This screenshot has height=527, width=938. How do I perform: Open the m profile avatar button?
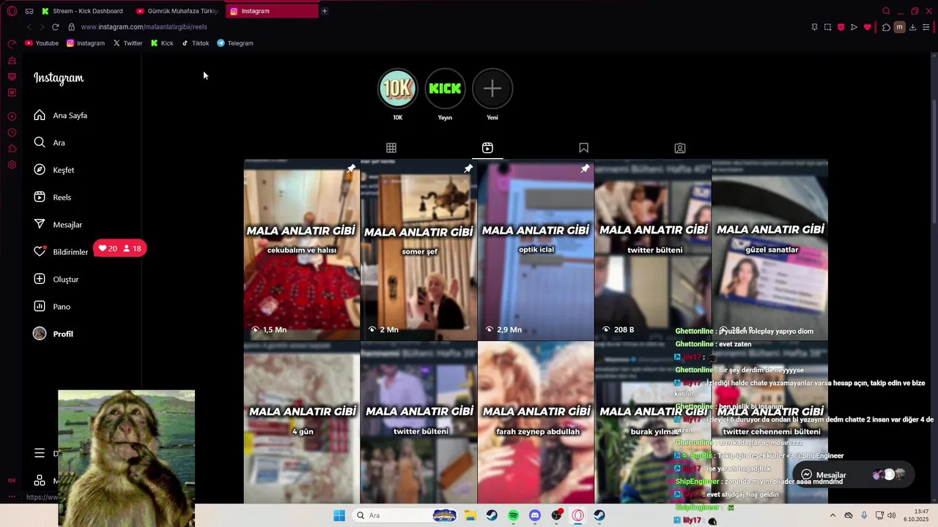899,27
